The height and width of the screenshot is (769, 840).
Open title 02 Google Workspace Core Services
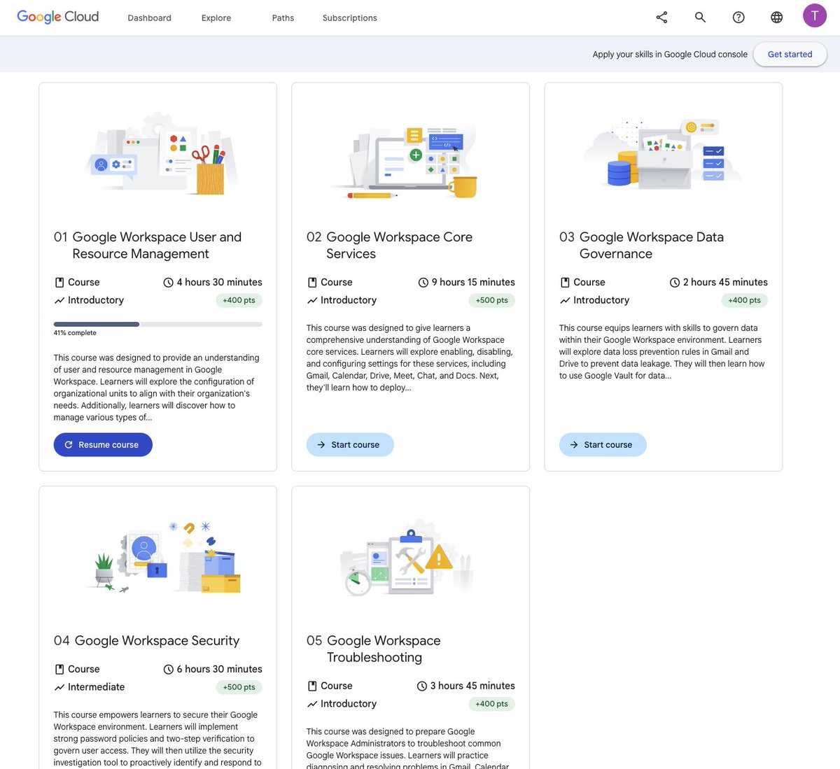[389, 246]
